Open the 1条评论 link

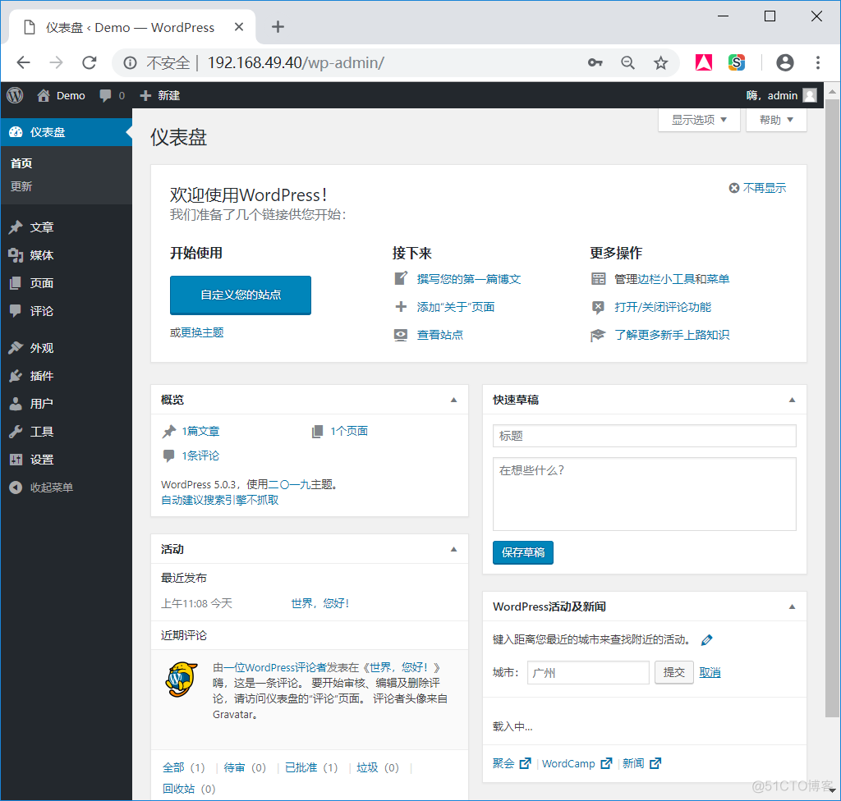(200, 455)
